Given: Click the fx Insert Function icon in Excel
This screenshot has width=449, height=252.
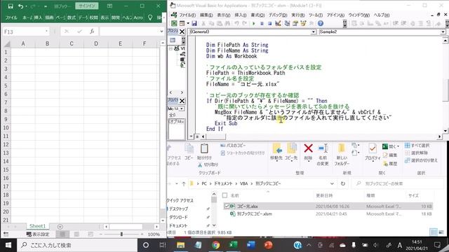Looking at the screenshot, I should click(x=92, y=31).
